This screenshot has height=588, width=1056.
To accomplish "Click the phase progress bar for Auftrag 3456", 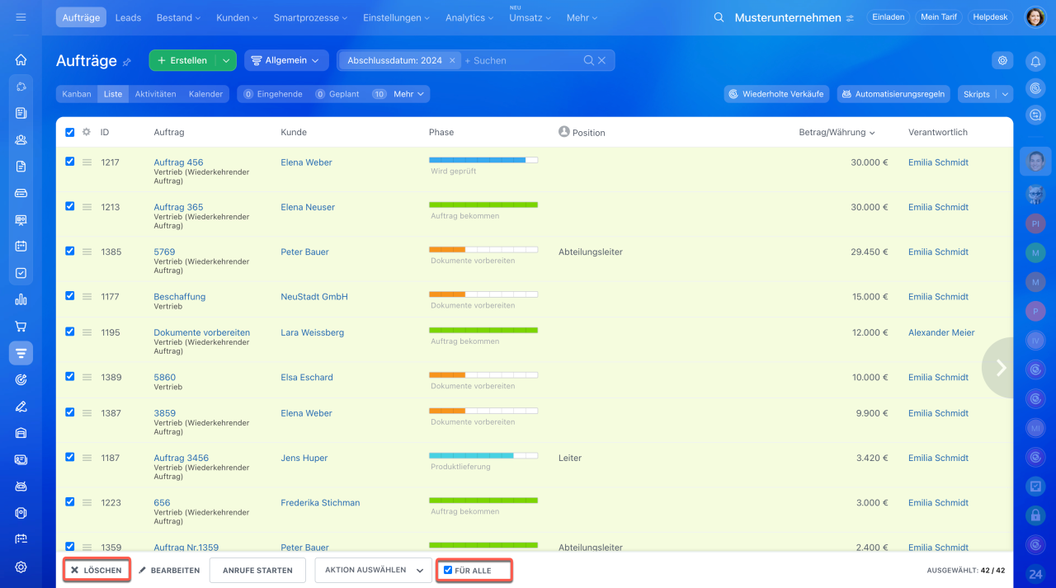I will 483,455.
